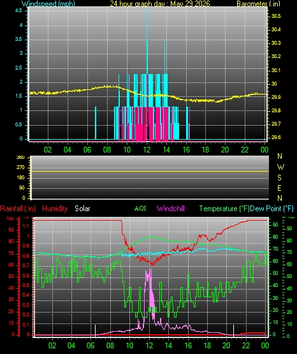Click the 0.7 rainfall axis value

[x=26, y=265]
